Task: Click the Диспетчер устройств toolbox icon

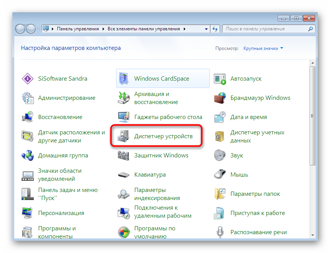Action: (124, 136)
